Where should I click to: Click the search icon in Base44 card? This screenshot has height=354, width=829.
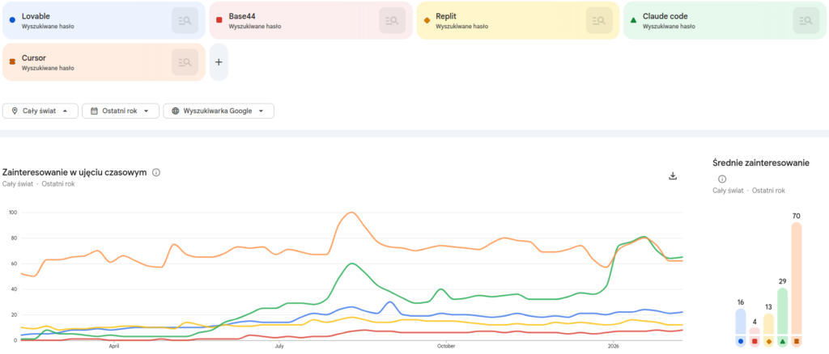point(392,20)
